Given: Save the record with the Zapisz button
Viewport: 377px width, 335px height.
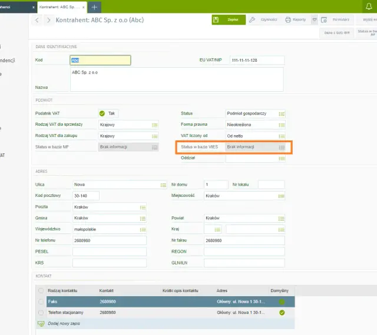Looking at the screenshot, I should (229, 19).
